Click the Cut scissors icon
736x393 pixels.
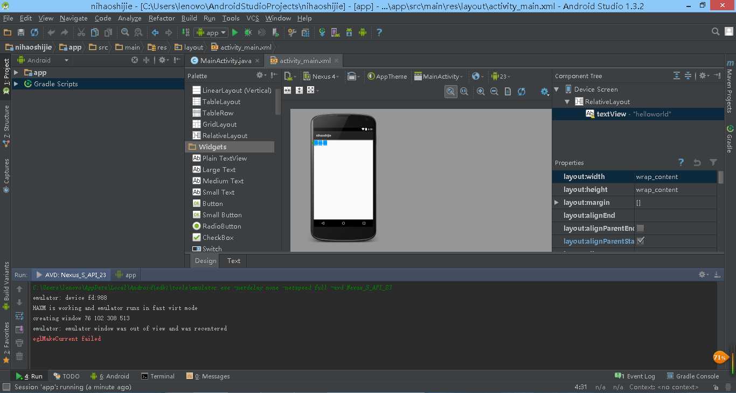(x=81, y=33)
